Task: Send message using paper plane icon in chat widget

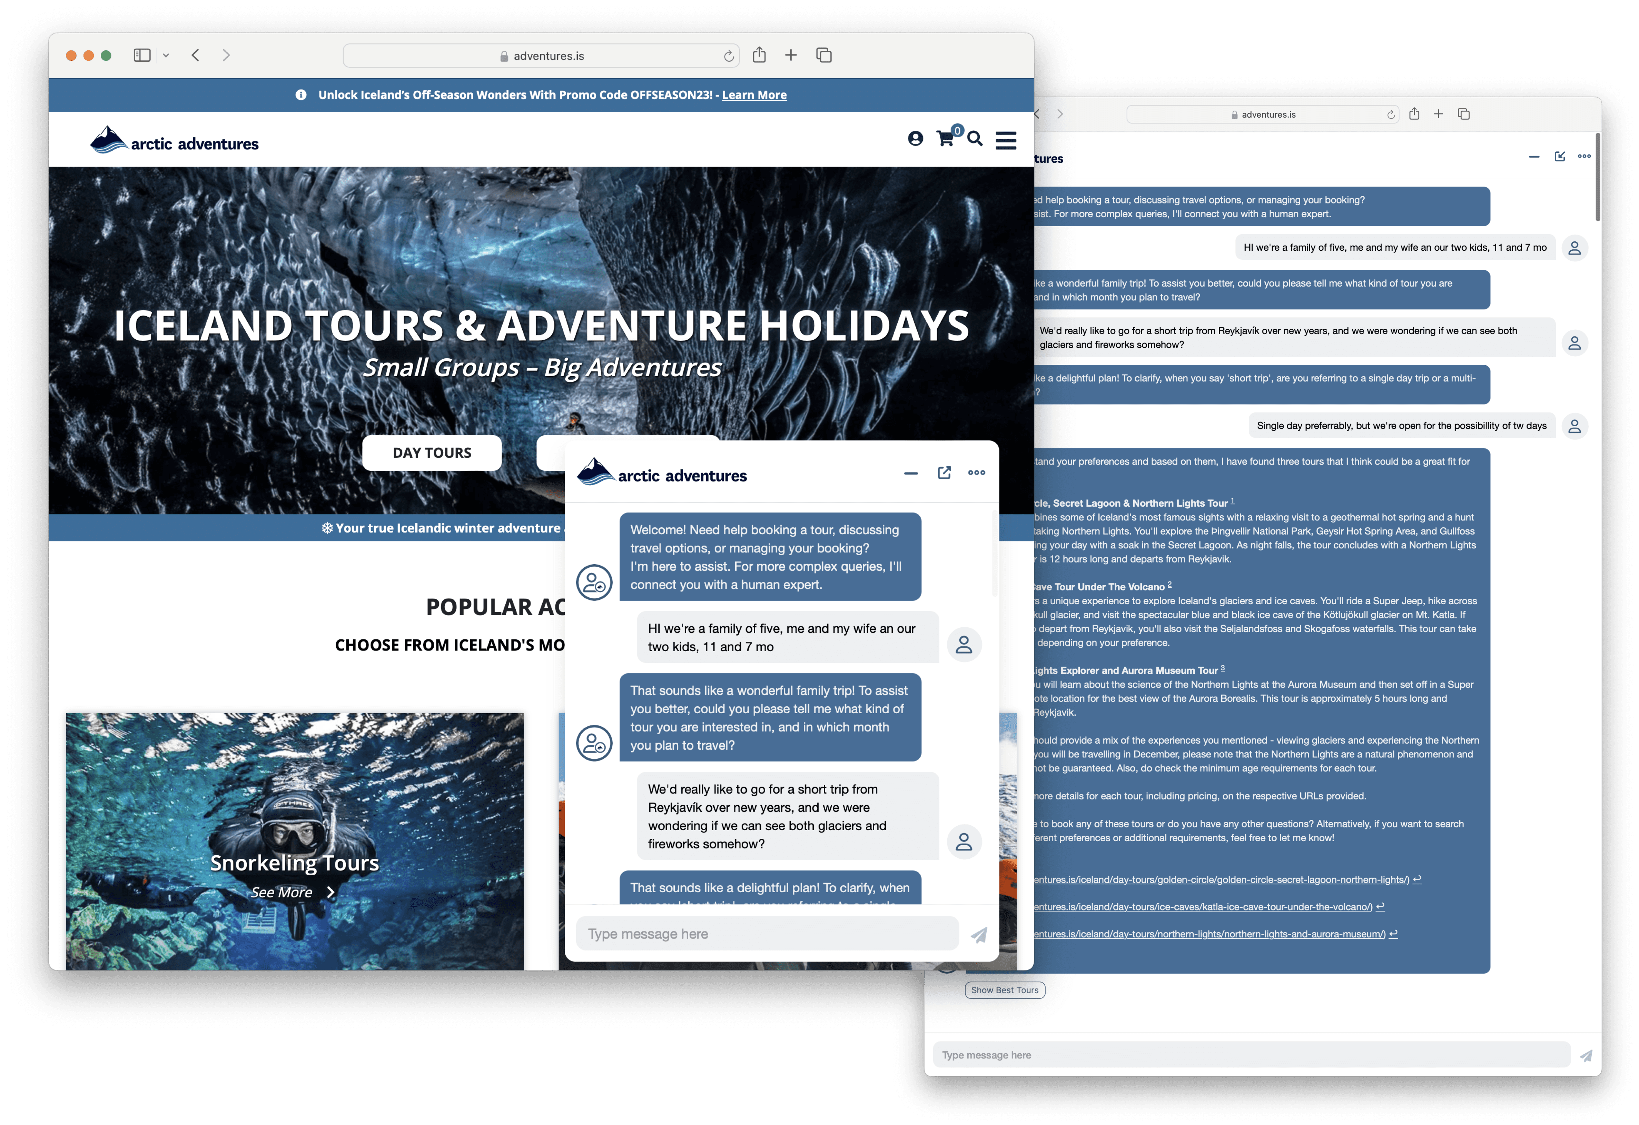Action: [x=979, y=935]
